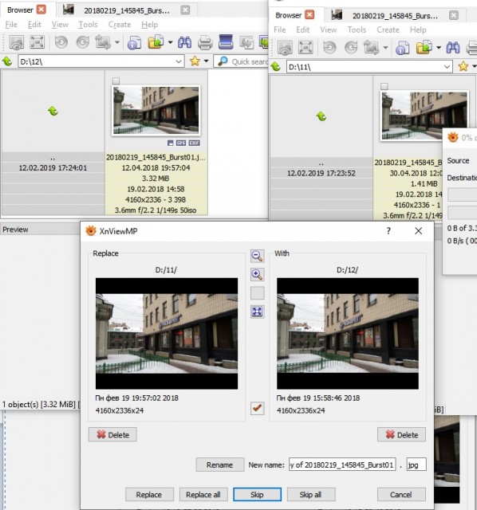
Task: Click rotate clockwise in the left window toolbar
Action: [x=83, y=42]
